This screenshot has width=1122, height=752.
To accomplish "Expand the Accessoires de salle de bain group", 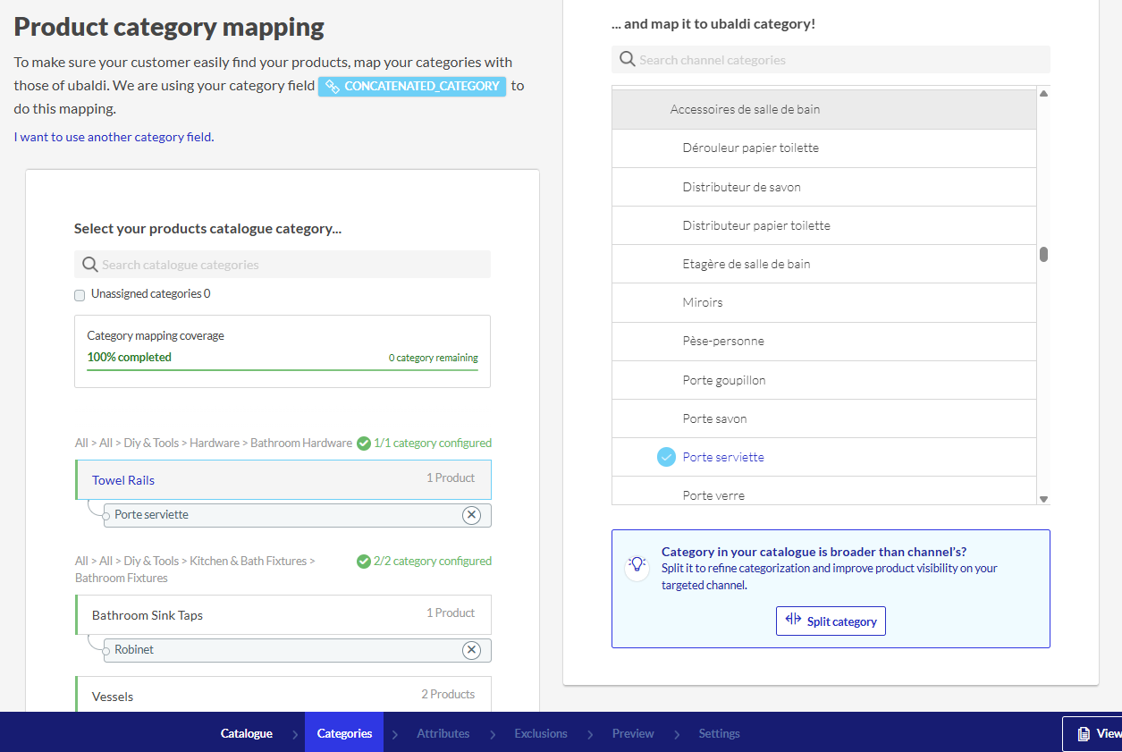I will [x=745, y=109].
